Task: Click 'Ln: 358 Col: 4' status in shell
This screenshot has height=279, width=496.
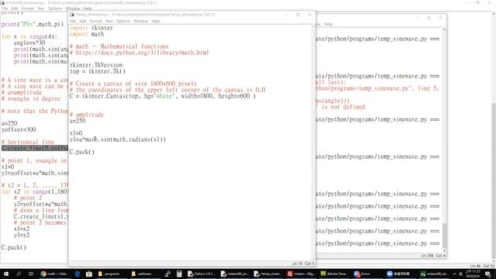Action: (433, 256)
